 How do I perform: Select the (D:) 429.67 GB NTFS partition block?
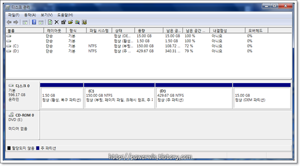pyautogui.click(x=194, y=96)
